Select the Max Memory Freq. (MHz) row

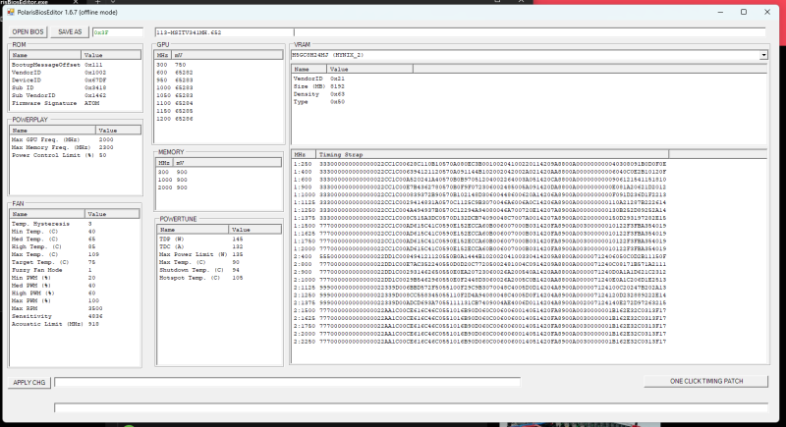(76, 147)
